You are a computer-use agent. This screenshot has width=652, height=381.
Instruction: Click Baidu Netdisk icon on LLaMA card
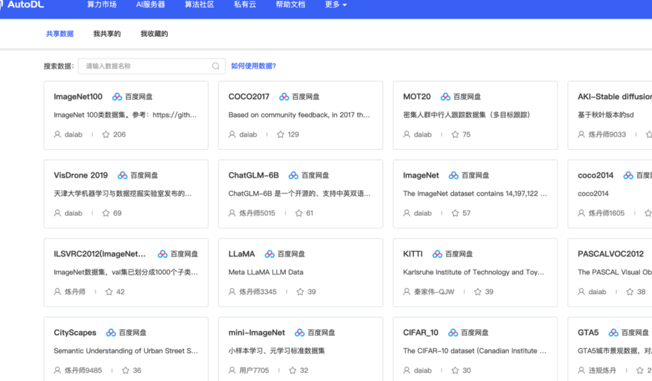269,254
